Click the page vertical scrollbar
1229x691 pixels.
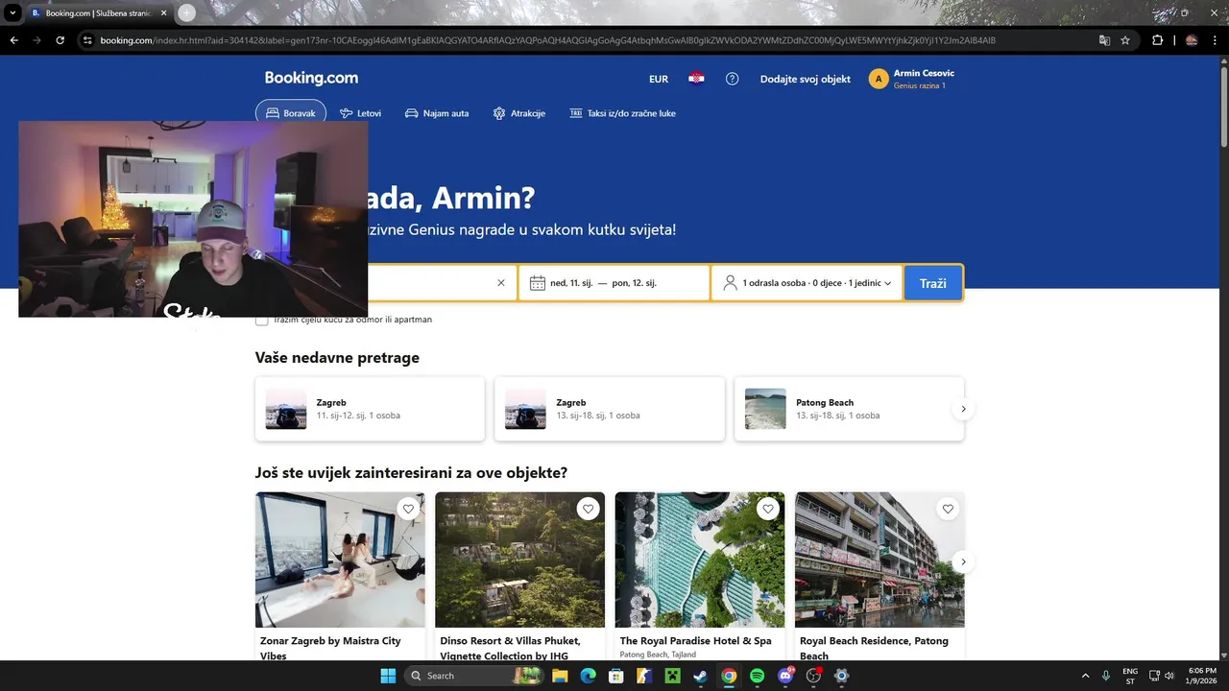[x=1223, y=106]
